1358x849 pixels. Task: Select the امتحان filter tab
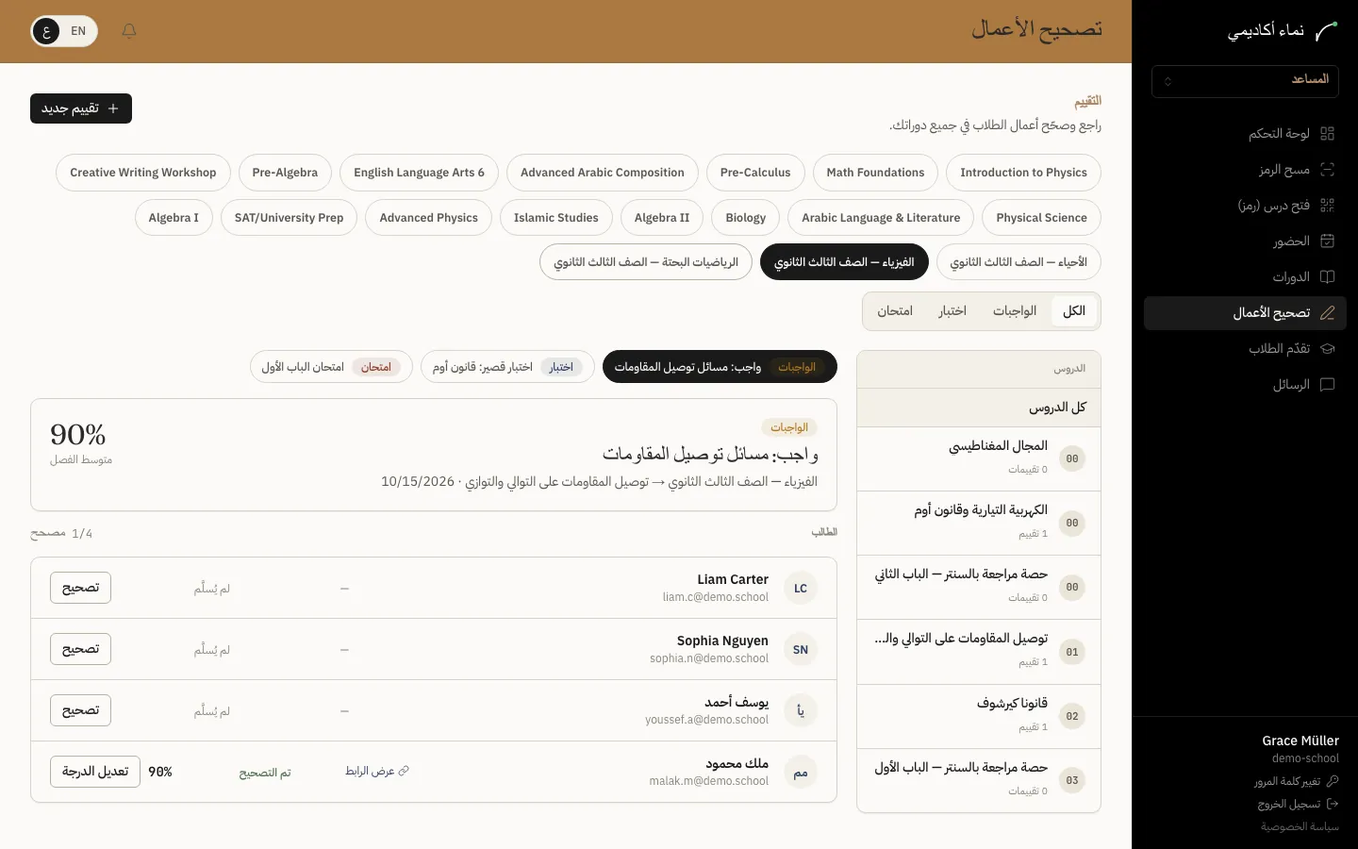895,311
